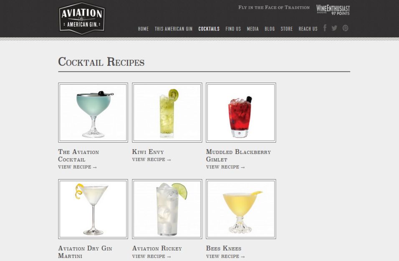Open the Aviation Dry Gin Martini title
This screenshot has height=261, width=399.
(85, 252)
